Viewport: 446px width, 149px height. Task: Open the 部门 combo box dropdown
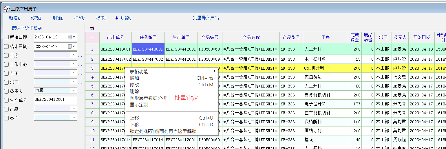click(74, 82)
